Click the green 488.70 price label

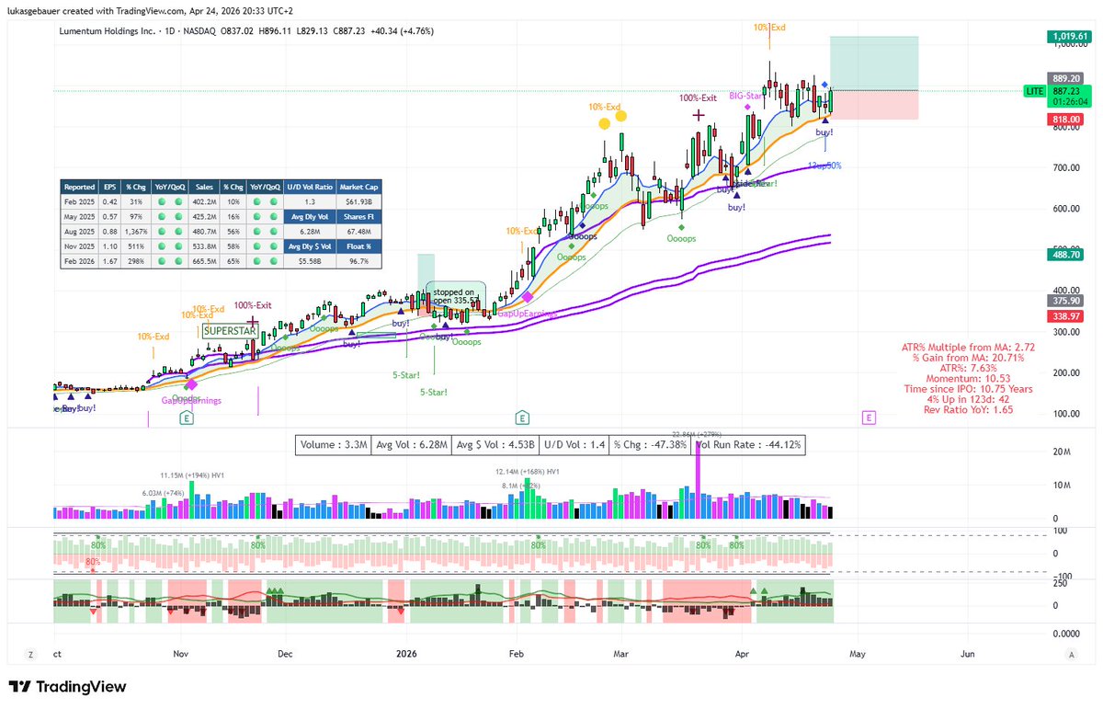pyautogui.click(x=1064, y=255)
